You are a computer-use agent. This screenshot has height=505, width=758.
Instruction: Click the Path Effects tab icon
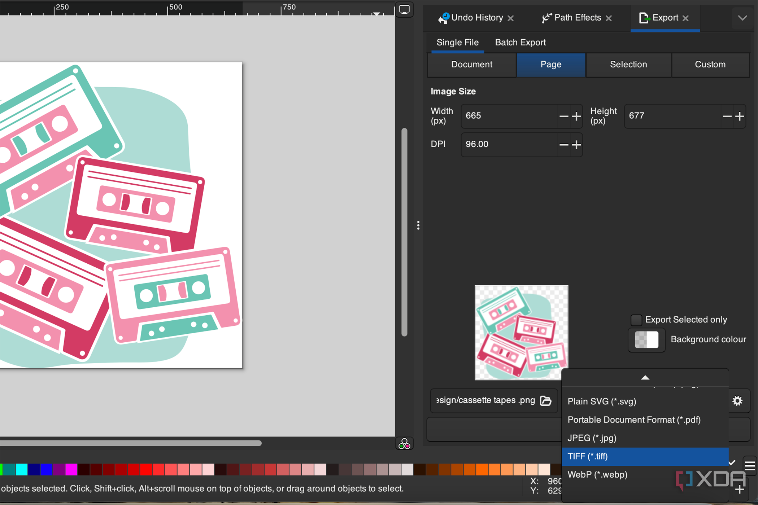coord(546,18)
